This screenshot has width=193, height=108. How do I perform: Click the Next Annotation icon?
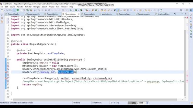[x=135, y=10]
